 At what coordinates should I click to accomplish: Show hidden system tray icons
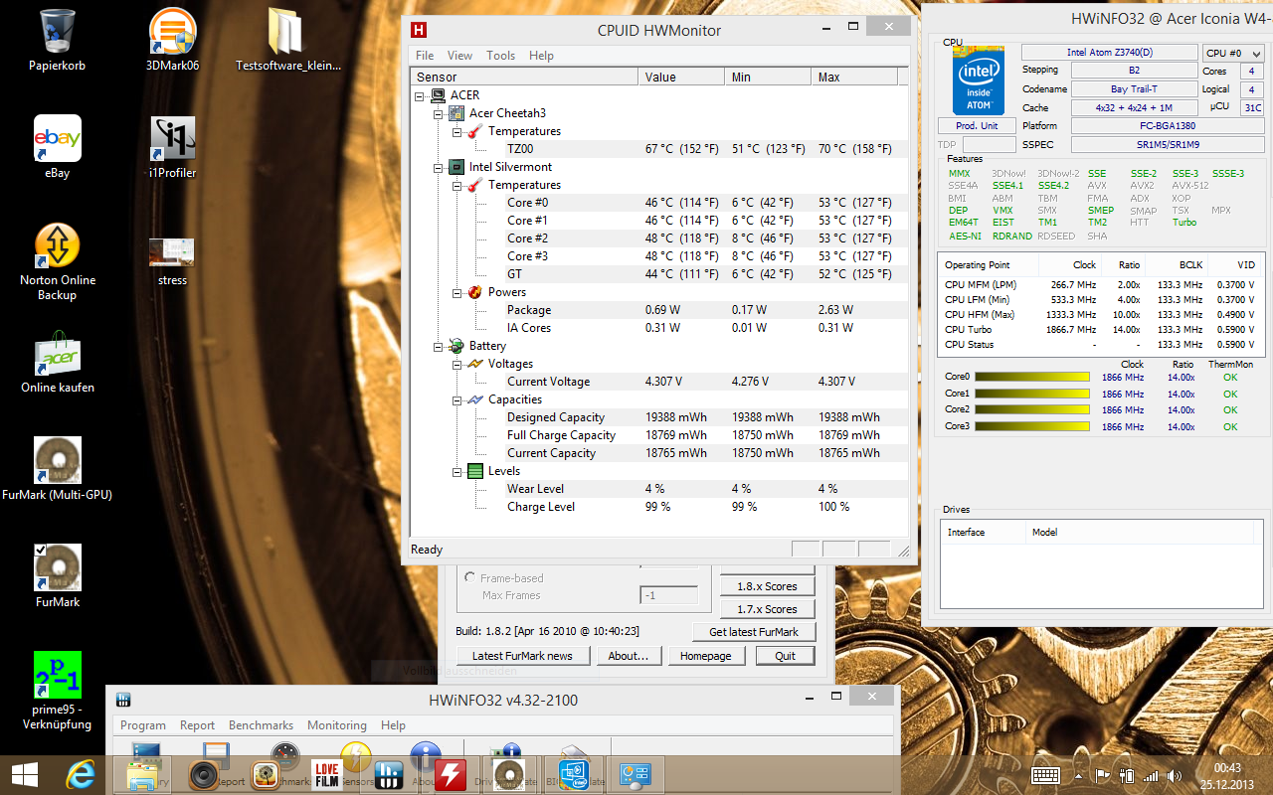coord(1078,775)
